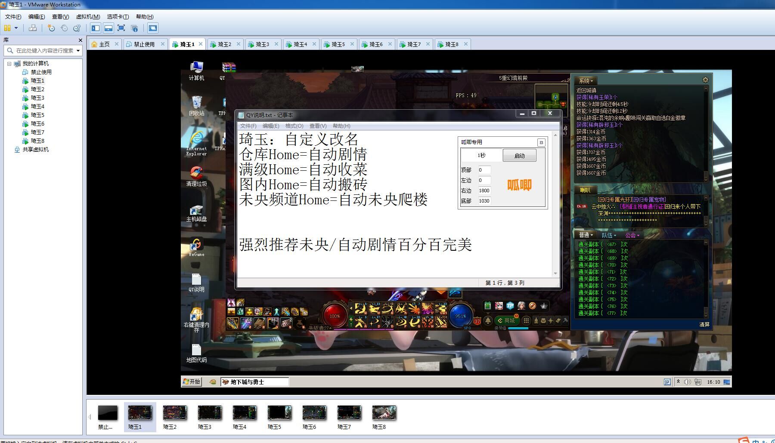
Task: Open the WeGame desktop icon
Action: point(196,247)
